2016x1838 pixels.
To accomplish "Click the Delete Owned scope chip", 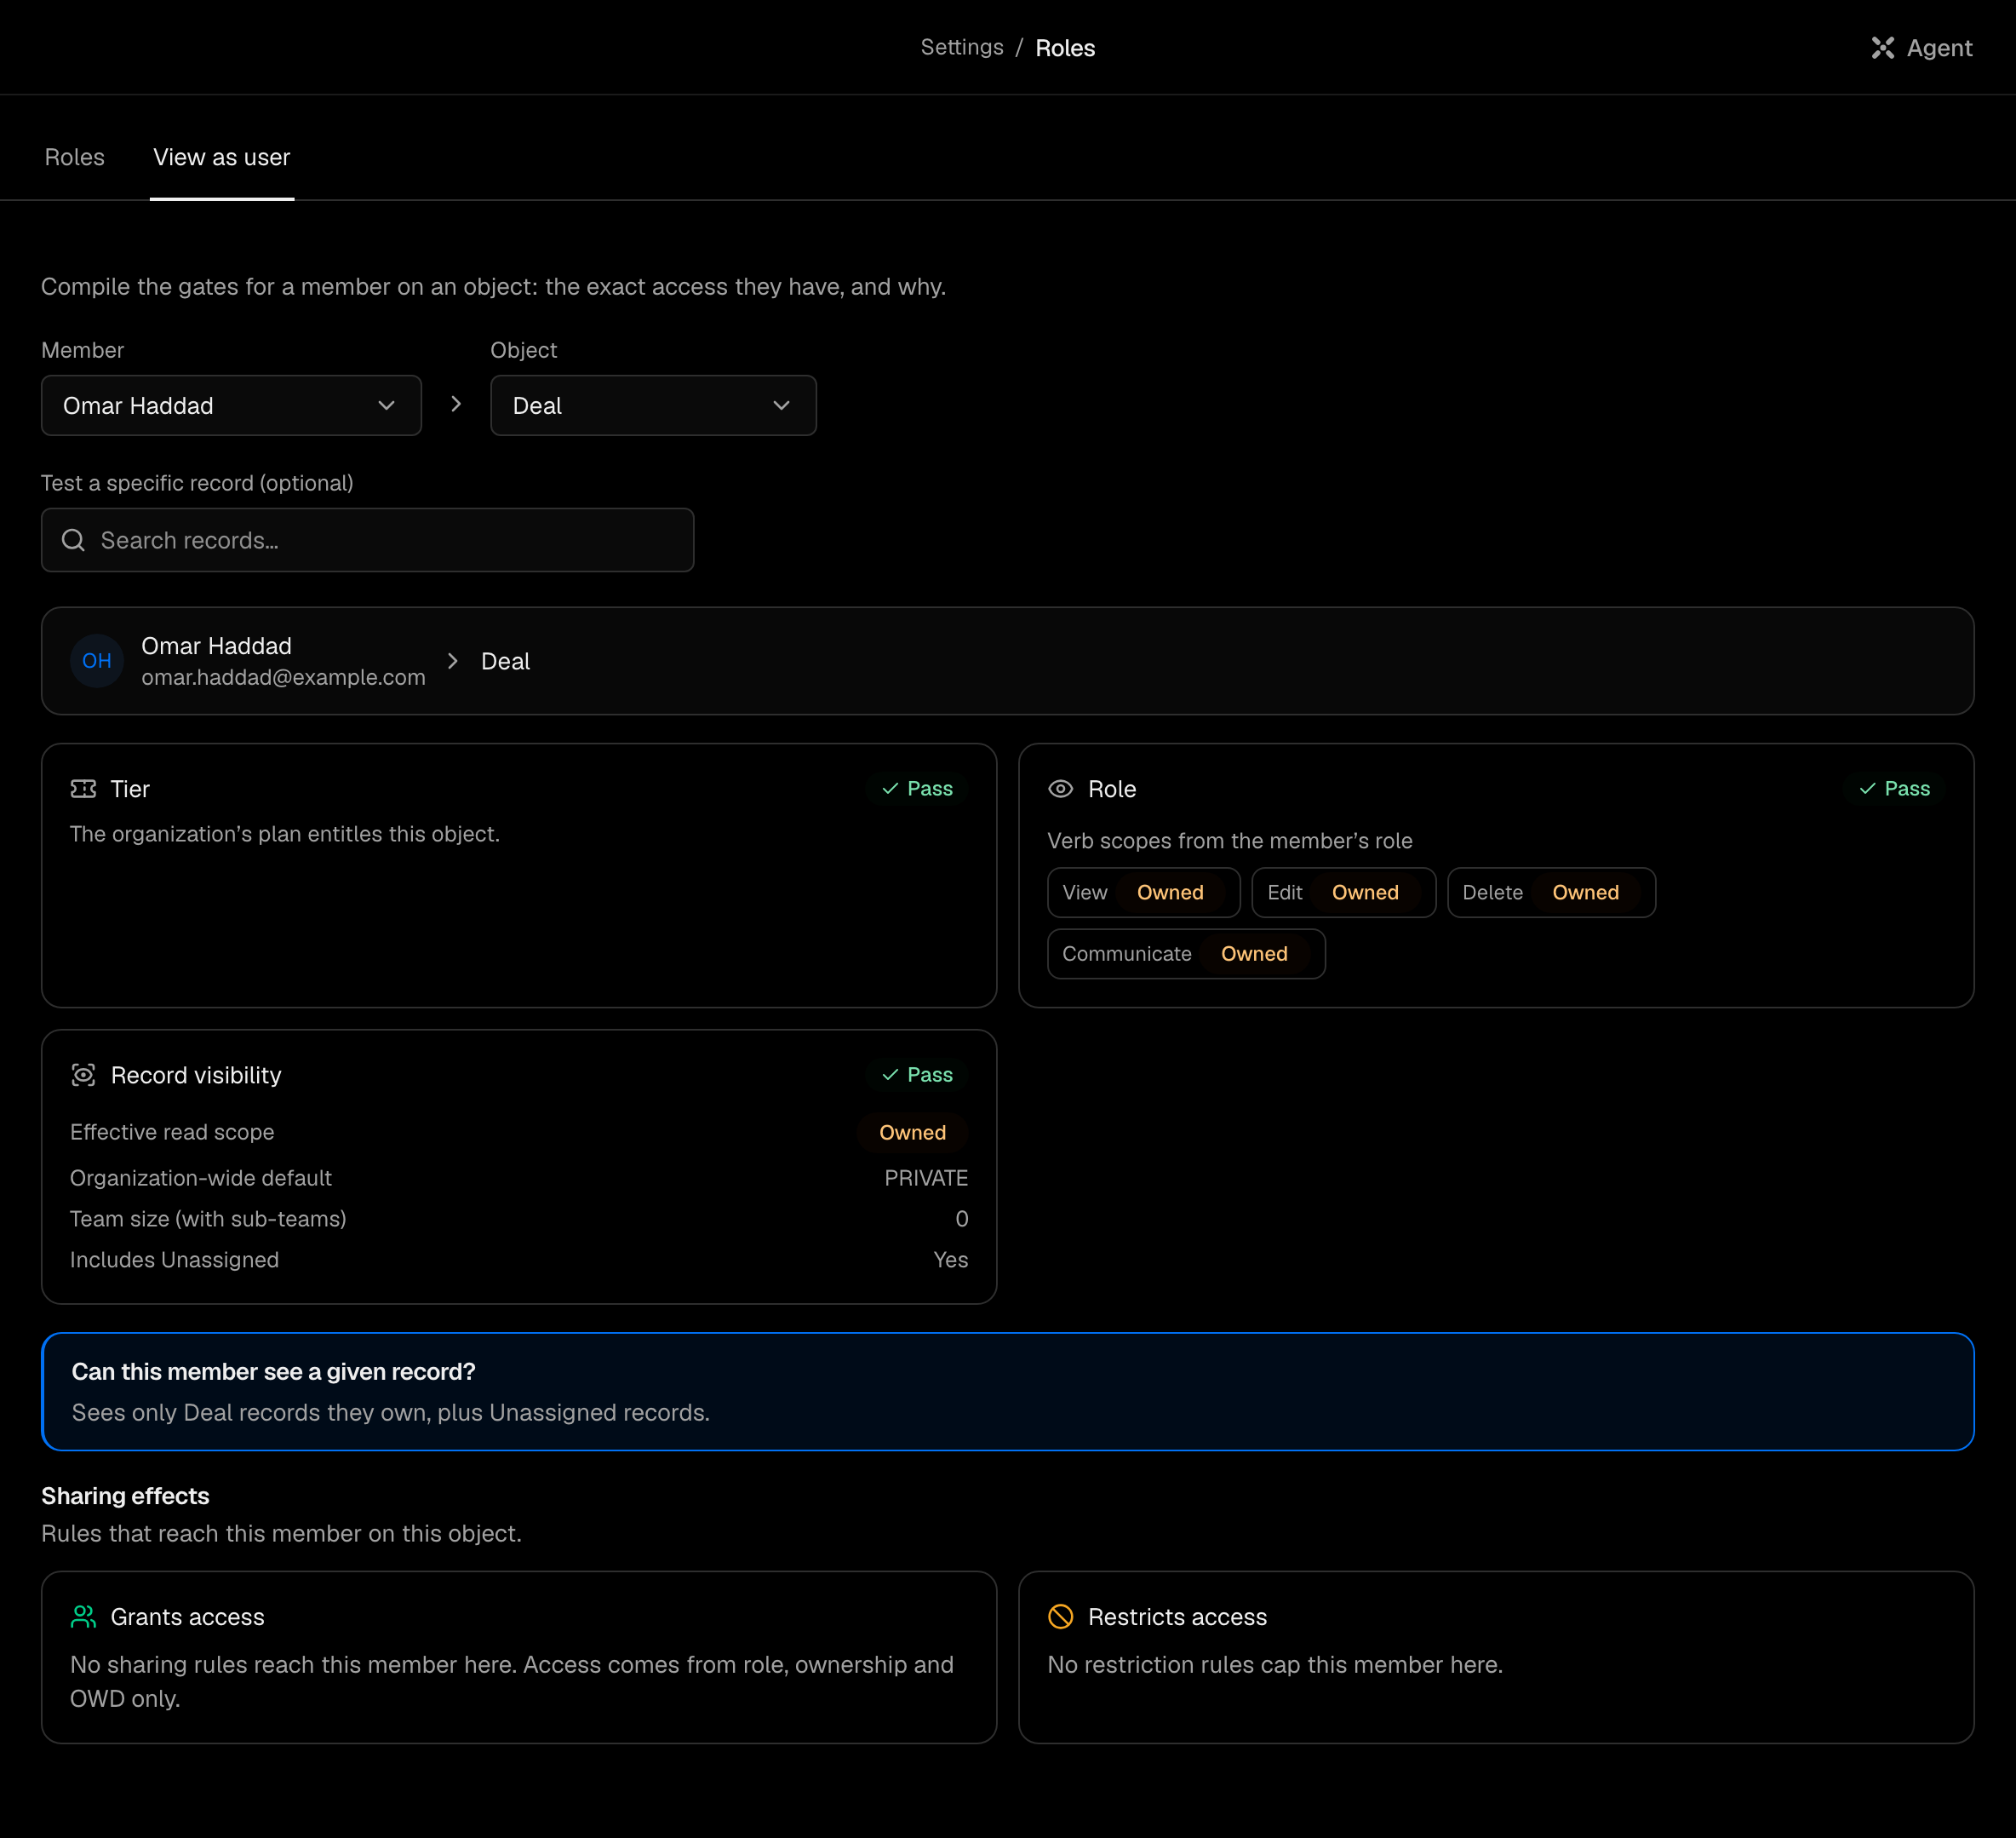I will [1551, 893].
